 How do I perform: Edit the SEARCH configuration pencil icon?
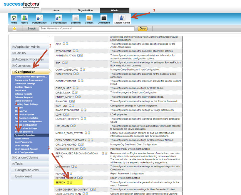[x=71, y=182]
